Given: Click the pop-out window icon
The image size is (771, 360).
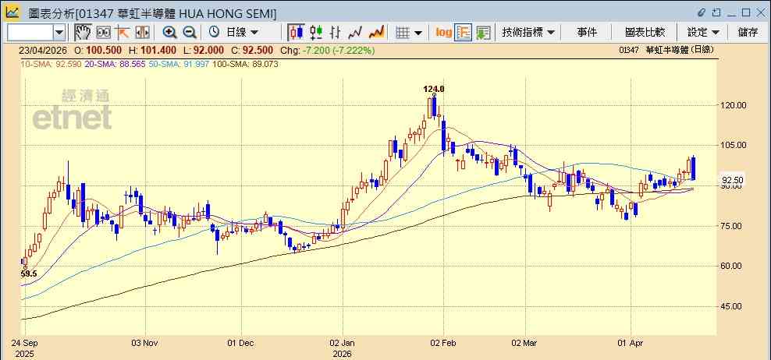Looking at the screenshot, I should pos(717,12).
